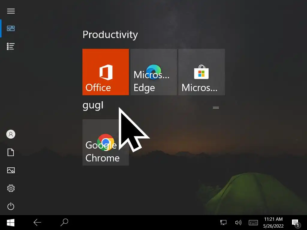307x230 pixels.
Task: Click the gugl group drag handle
Action: (x=216, y=108)
